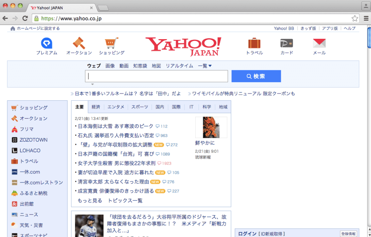
Task: Select the リアルタイム search type
Action: coord(179,66)
